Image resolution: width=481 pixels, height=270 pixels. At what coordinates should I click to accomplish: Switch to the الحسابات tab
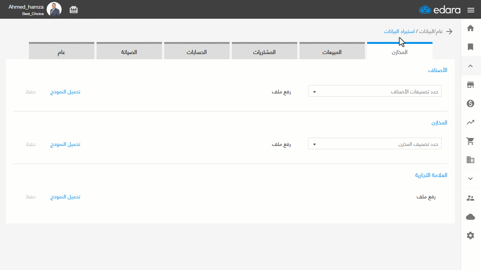tap(197, 51)
